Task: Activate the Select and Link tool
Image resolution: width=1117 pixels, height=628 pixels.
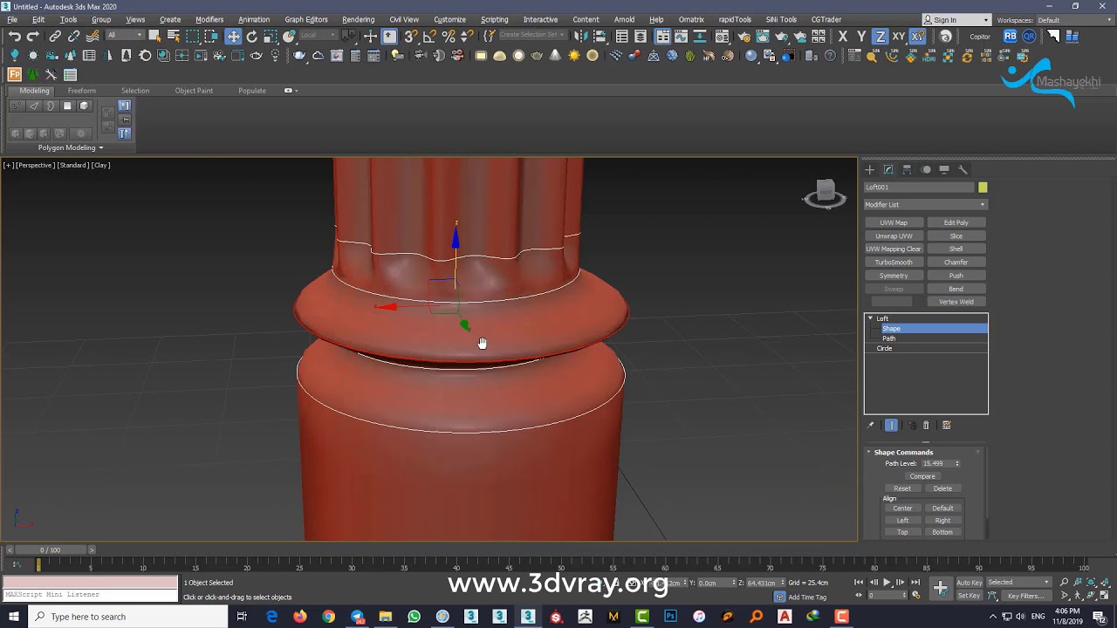Action: (x=55, y=36)
